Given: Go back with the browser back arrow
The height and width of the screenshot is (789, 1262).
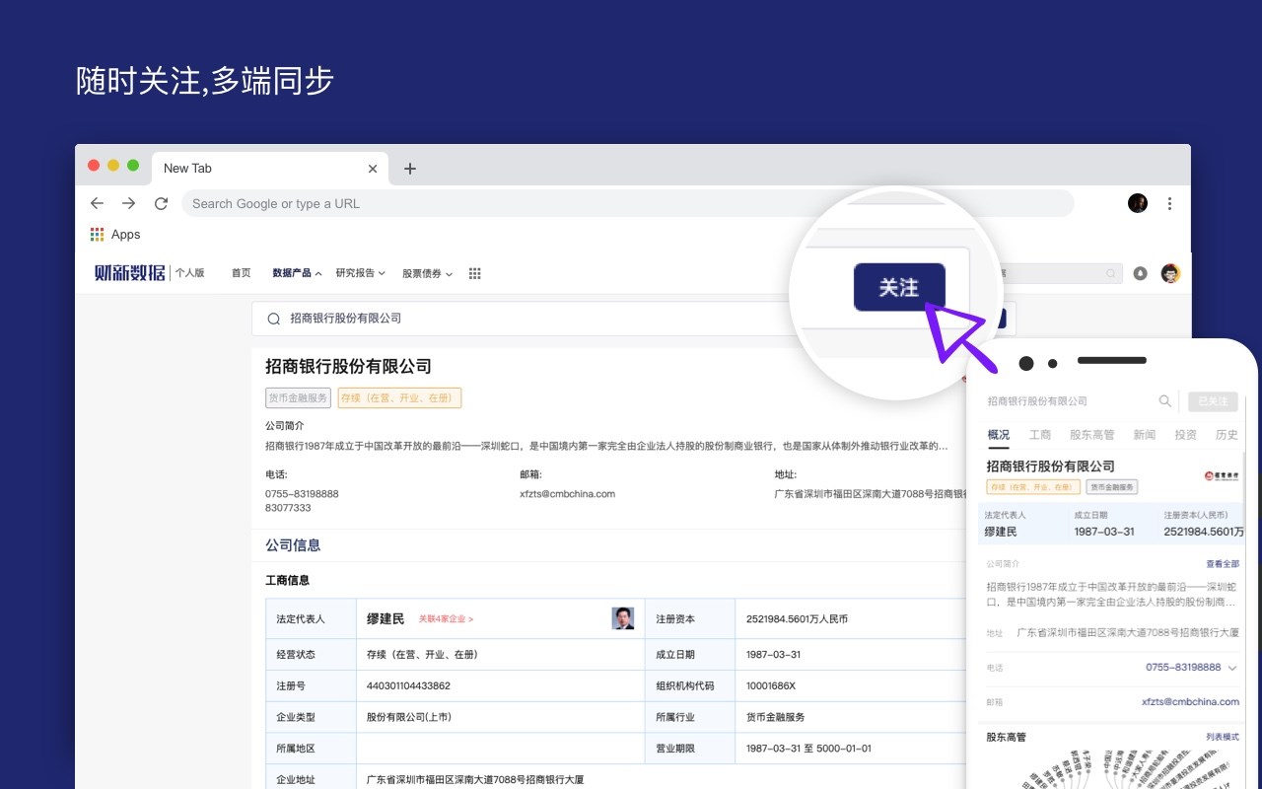Looking at the screenshot, I should coord(97,203).
